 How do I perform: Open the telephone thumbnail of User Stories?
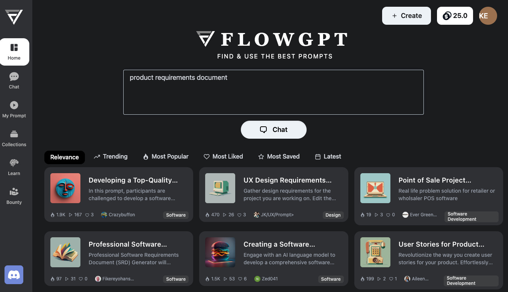(x=375, y=252)
